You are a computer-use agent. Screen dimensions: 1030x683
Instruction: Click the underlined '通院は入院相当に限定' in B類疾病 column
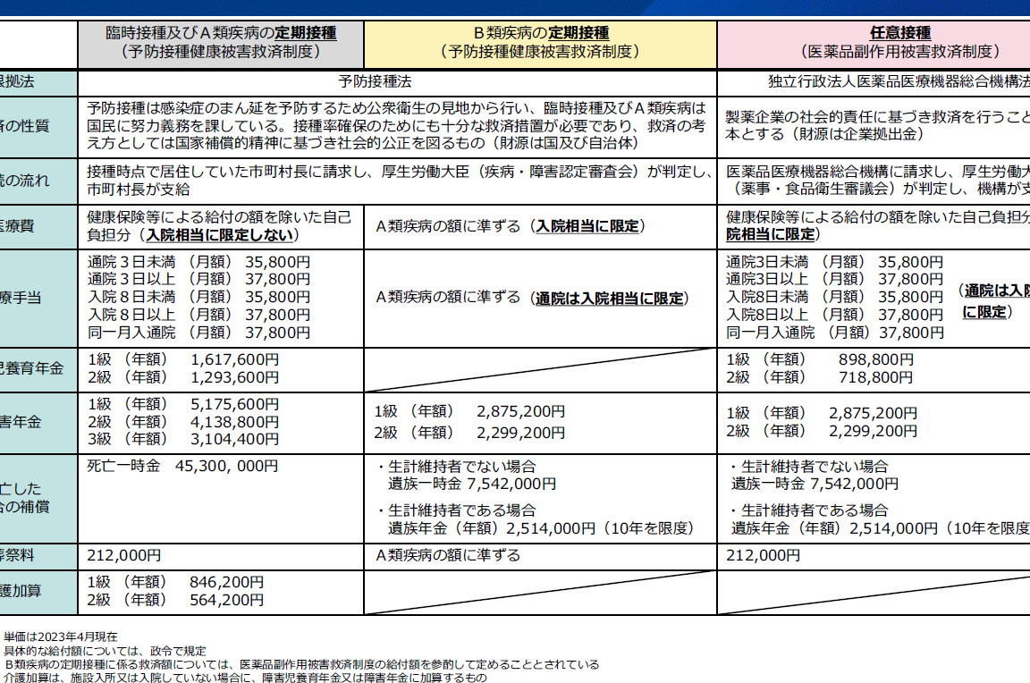point(610,299)
